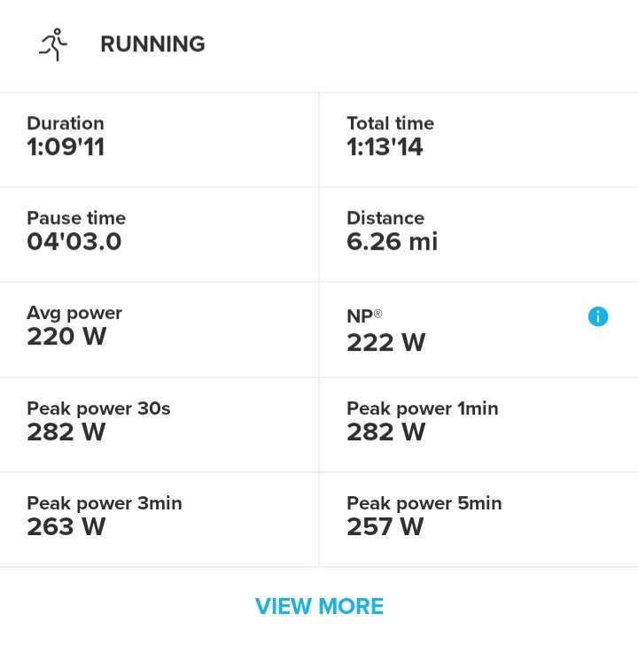The image size is (638, 645).
Task: Click the running figure activity icon
Action: [x=53, y=44]
